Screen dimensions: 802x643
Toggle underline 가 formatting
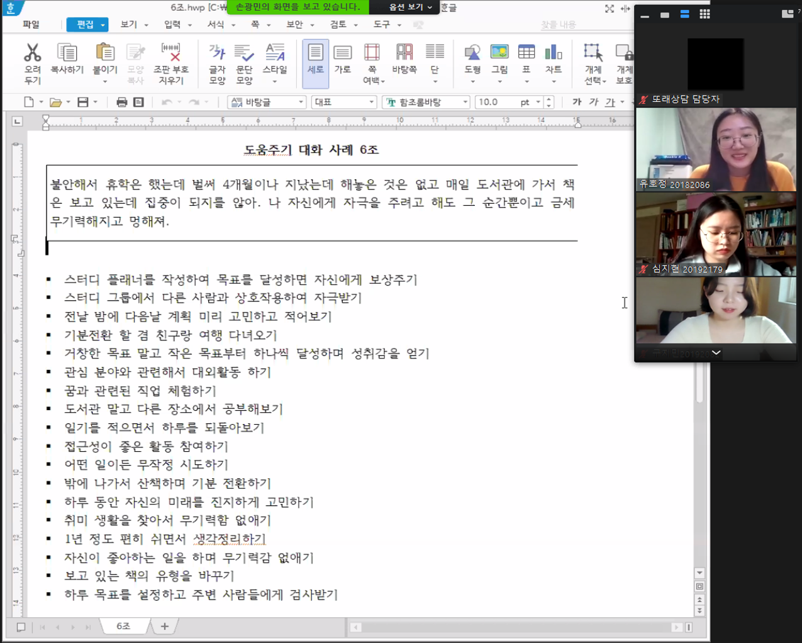tap(610, 102)
